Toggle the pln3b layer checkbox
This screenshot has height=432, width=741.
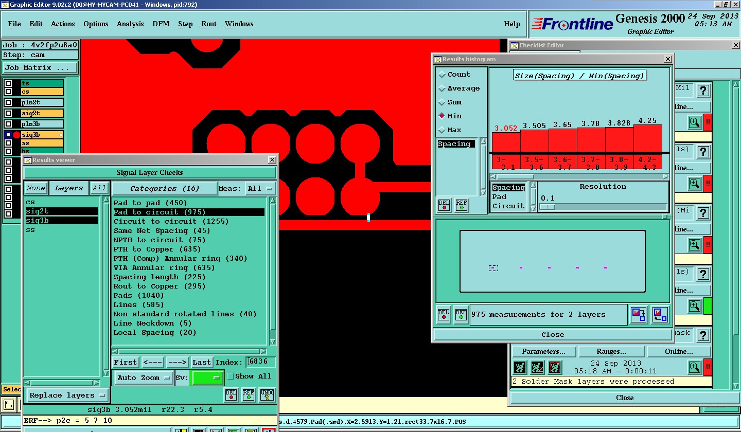[8, 124]
